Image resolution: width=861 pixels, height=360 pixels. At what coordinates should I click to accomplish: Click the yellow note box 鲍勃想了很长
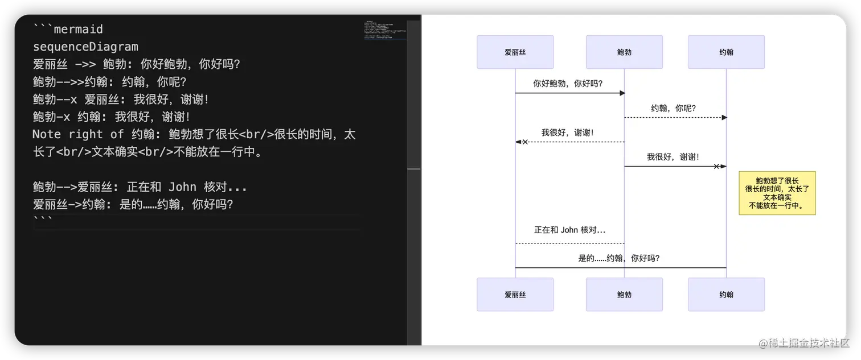[777, 193]
